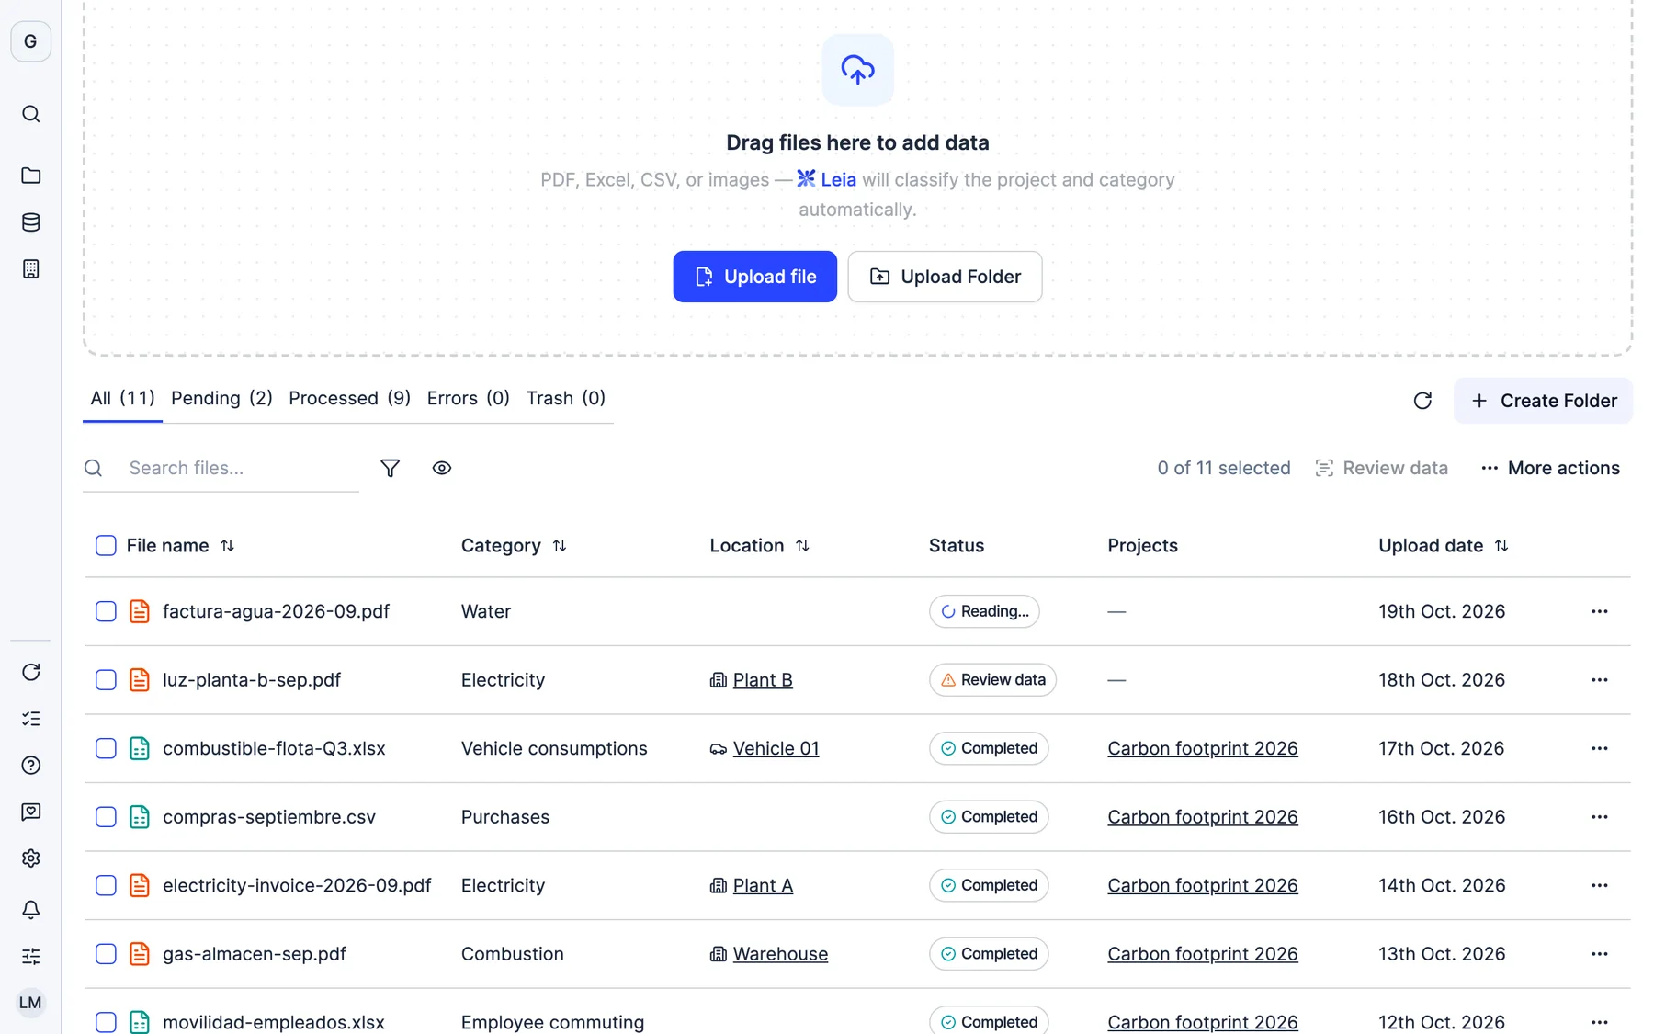Viewport: 1654px width, 1034px height.
Task: Open the folder icon in the sidebar
Action: coord(30,175)
